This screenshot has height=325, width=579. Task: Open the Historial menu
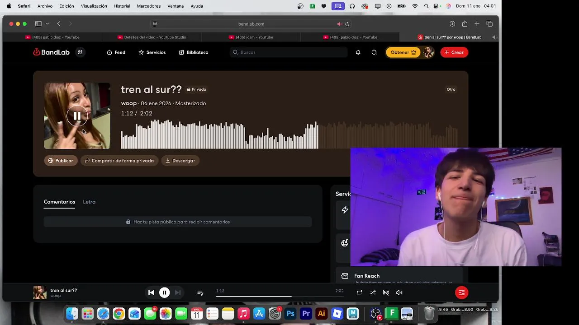point(122,6)
